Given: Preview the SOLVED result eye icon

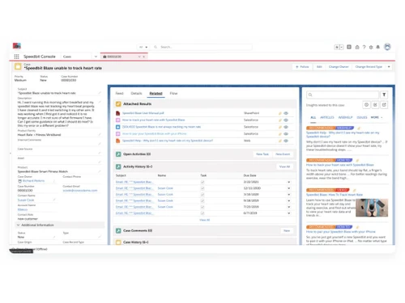Looking at the screenshot, I should click(x=286, y=127).
